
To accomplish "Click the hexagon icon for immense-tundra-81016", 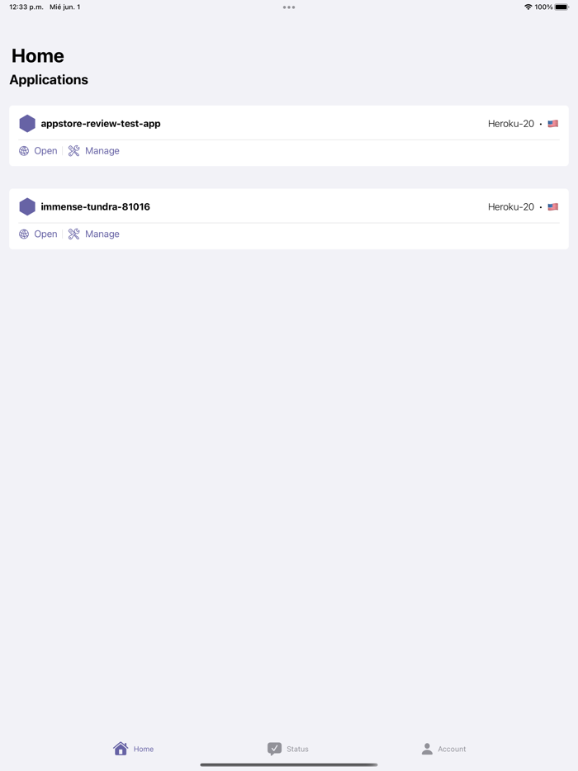I will point(27,207).
